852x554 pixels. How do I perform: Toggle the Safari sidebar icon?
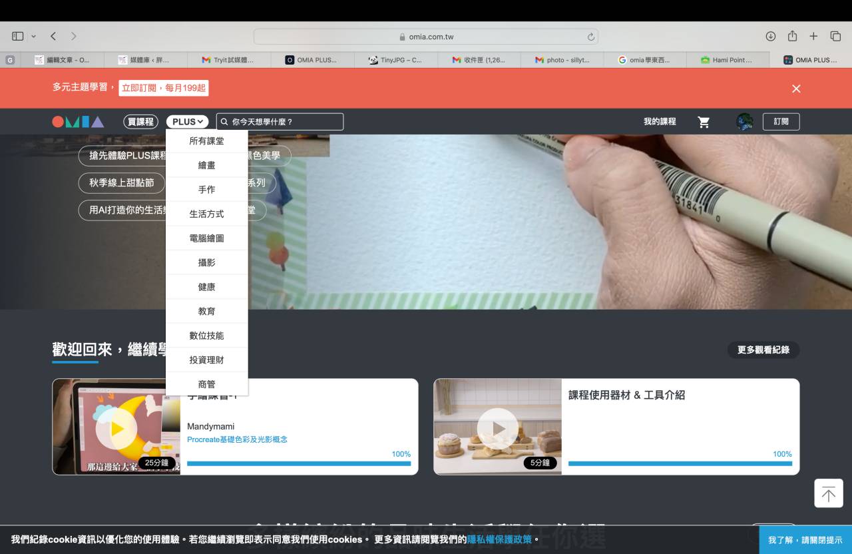(18, 36)
